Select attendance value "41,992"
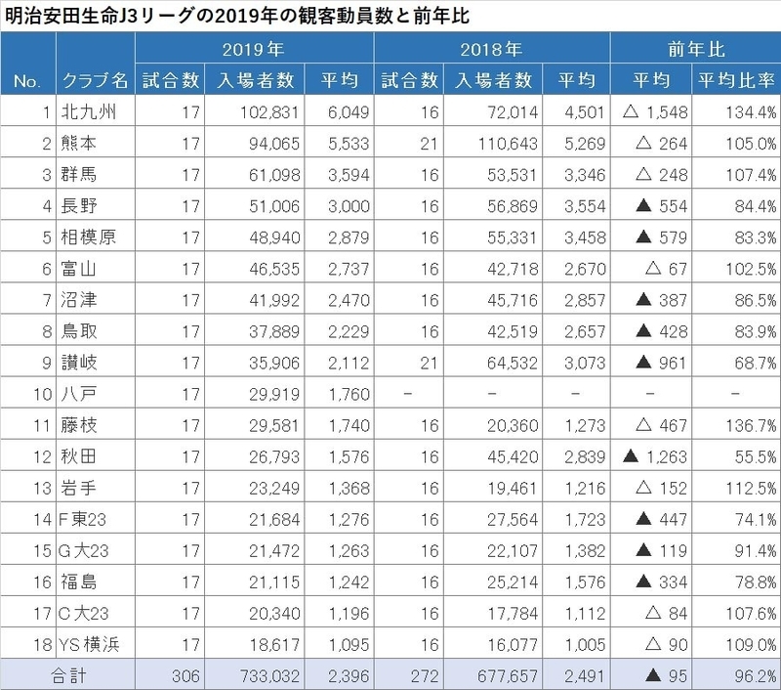 click(x=274, y=301)
